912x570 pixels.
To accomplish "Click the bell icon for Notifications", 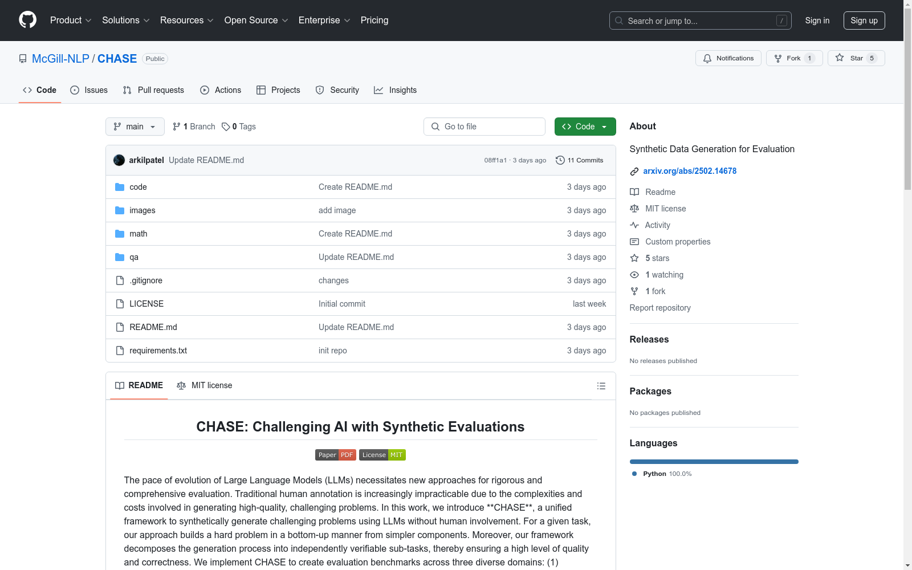I will (707, 58).
